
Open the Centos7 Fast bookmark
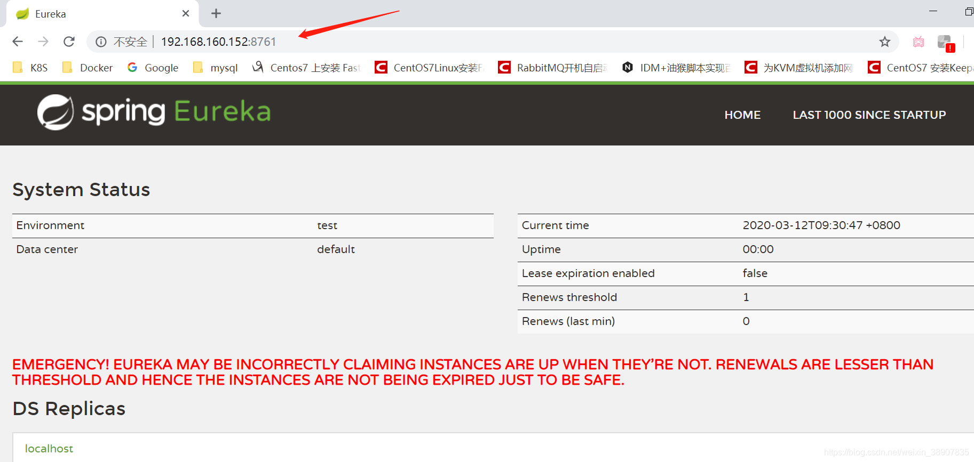tap(306, 68)
